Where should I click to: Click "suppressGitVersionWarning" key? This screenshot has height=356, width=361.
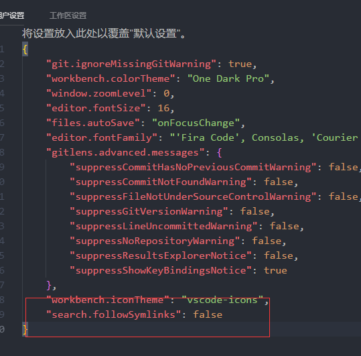149,212
